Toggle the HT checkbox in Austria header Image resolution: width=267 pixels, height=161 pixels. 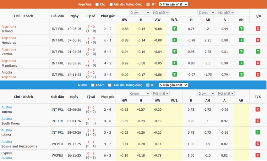tap(148, 85)
